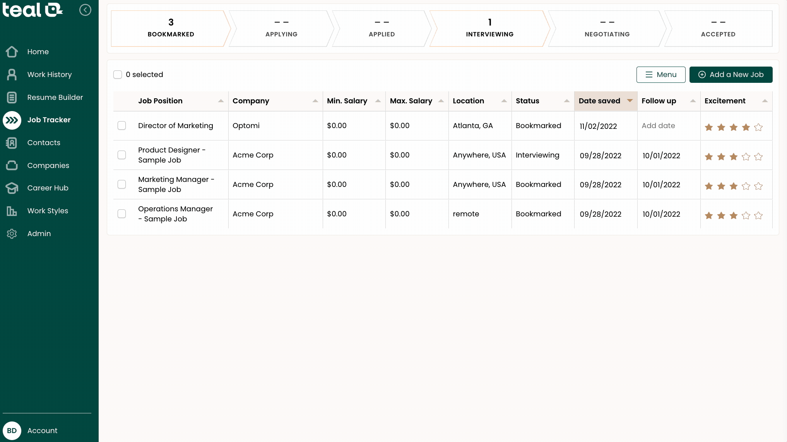
Task: Click the Admin gear icon
Action: point(12,234)
